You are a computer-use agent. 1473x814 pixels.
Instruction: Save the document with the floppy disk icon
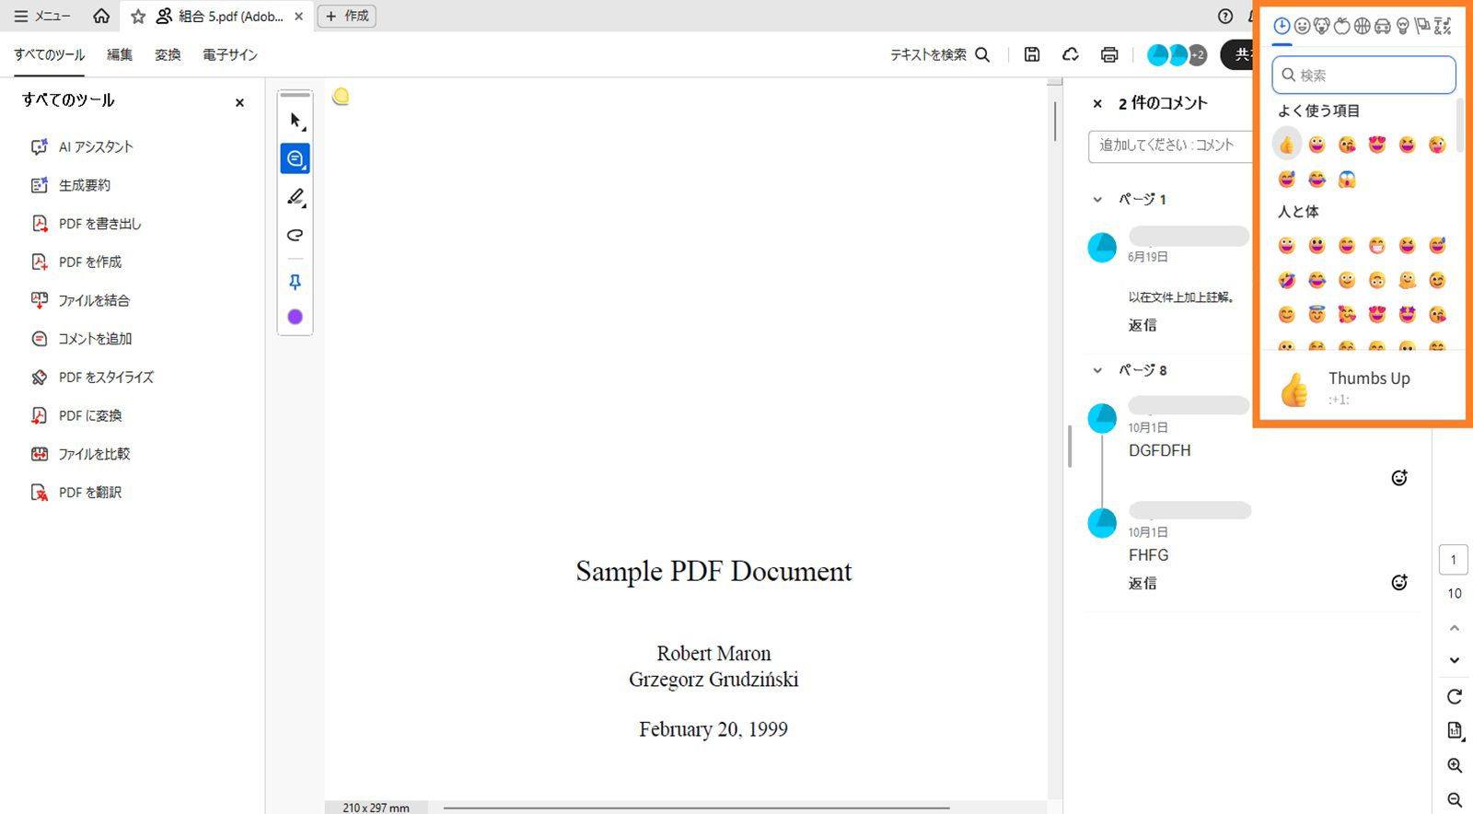click(1032, 54)
